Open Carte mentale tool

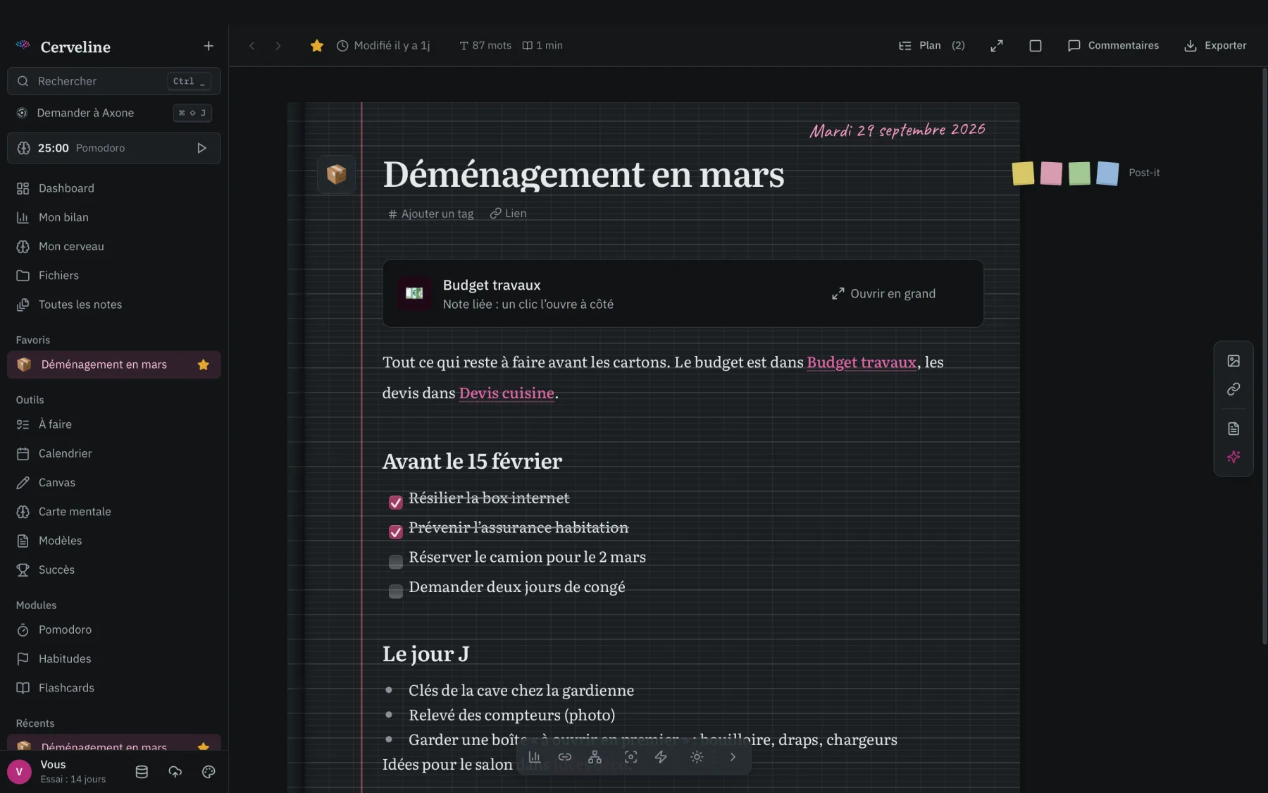tap(114, 512)
